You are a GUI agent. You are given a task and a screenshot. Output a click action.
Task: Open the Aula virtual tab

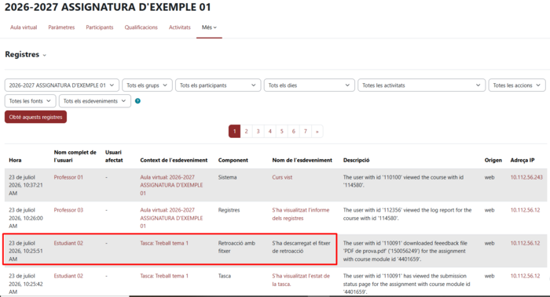[x=24, y=27]
